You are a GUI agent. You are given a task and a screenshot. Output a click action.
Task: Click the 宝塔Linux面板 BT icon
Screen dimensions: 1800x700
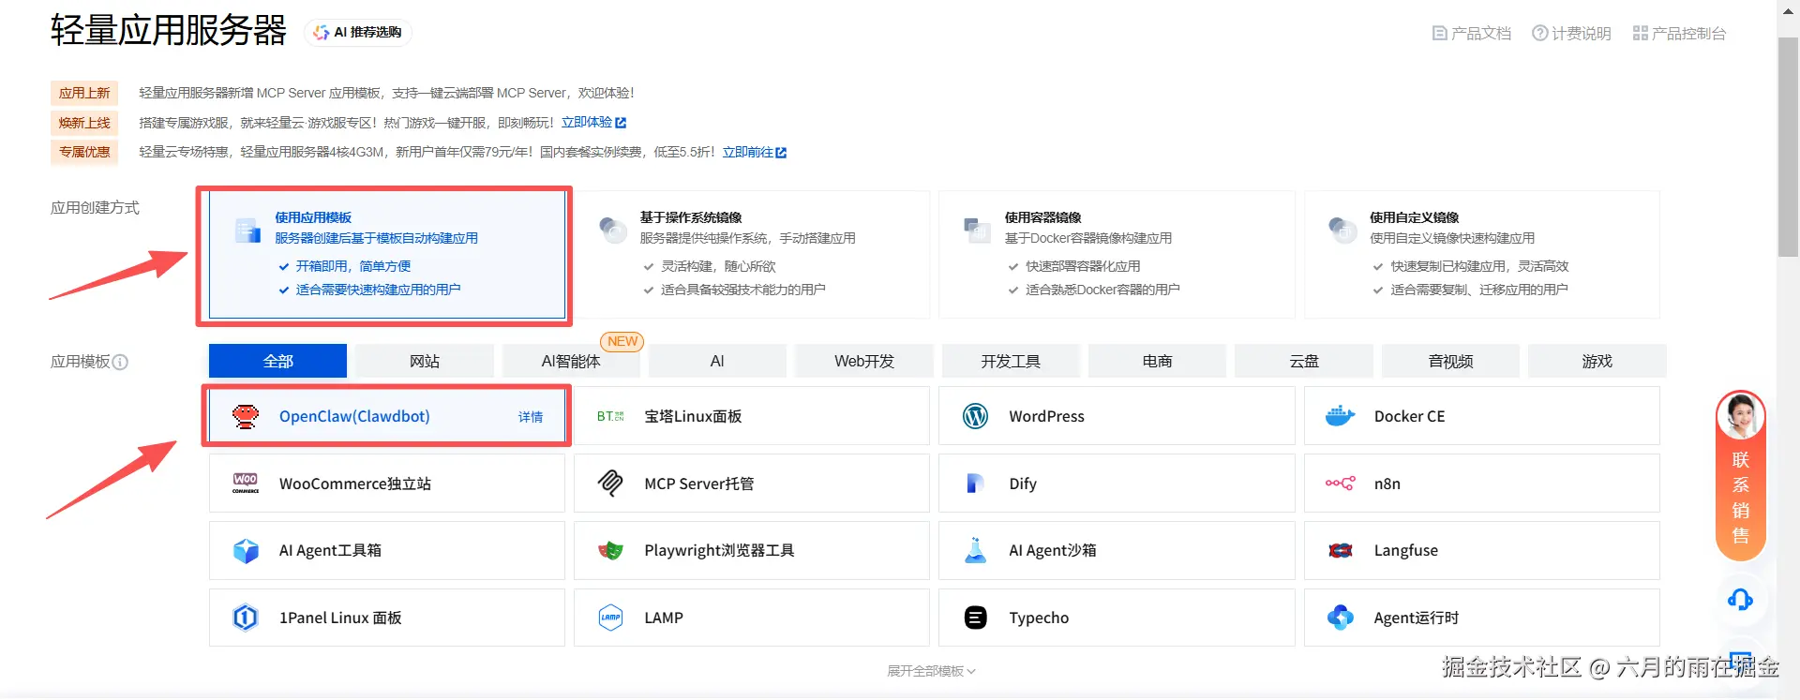(610, 416)
